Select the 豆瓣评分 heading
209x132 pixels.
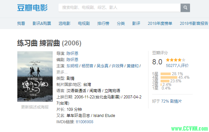pos(160,53)
